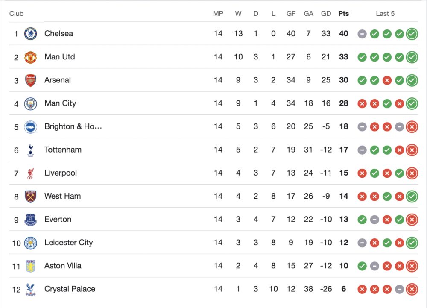Click the Crystal Palace eagle crest

pos(30,289)
